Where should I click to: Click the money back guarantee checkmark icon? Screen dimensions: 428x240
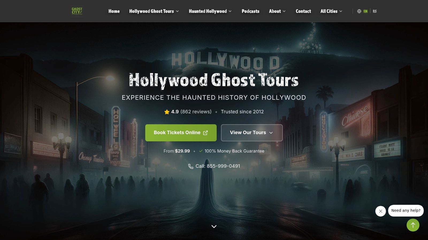201,151
